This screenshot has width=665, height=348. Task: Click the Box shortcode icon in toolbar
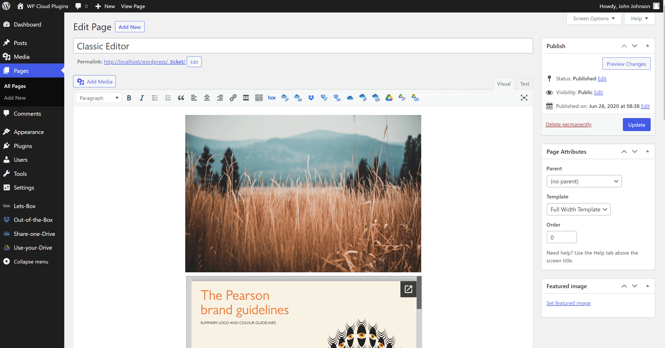(272, 98)
